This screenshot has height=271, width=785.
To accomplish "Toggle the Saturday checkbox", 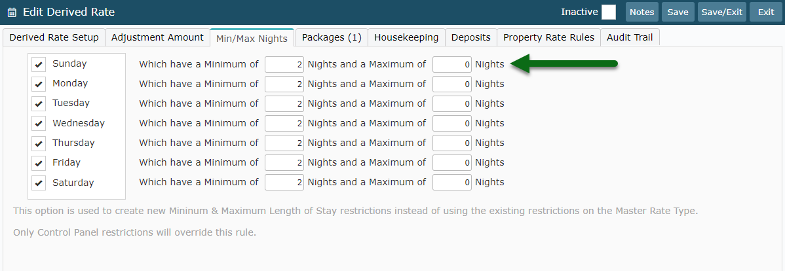I will click(x=39, y=183).
